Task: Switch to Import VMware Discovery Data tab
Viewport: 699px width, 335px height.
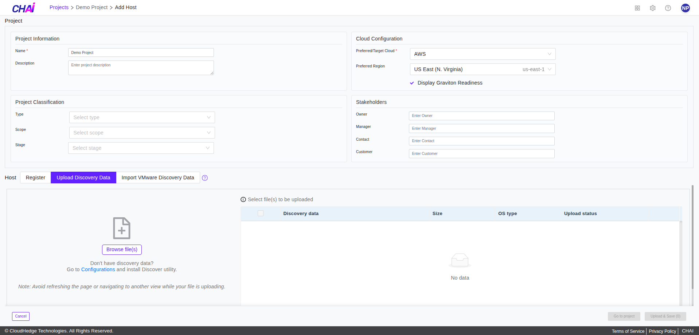Action: [x=158, y=178]
